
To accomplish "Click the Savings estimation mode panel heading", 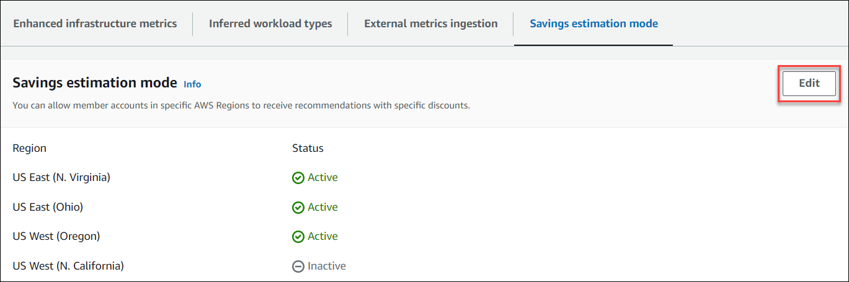I will [x=95, y=83].
